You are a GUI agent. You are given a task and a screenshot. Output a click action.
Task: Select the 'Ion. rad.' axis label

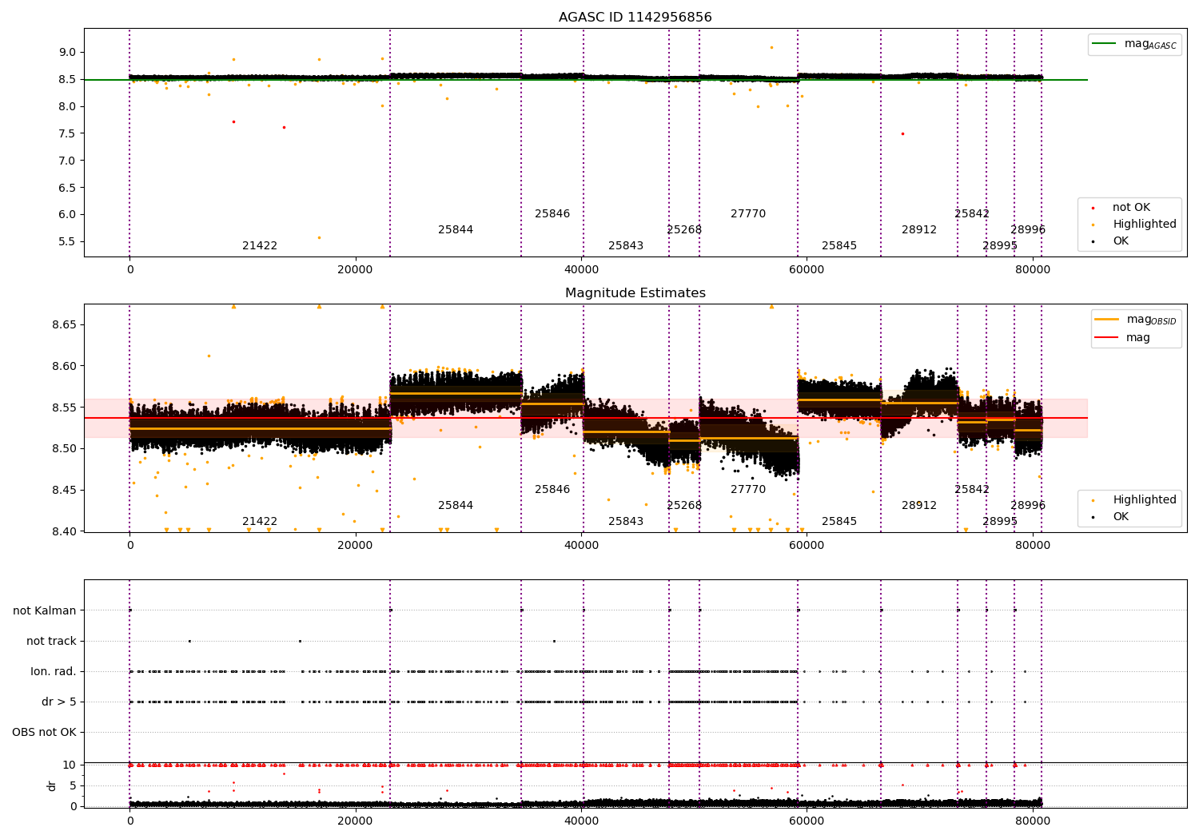coord(54,672)
